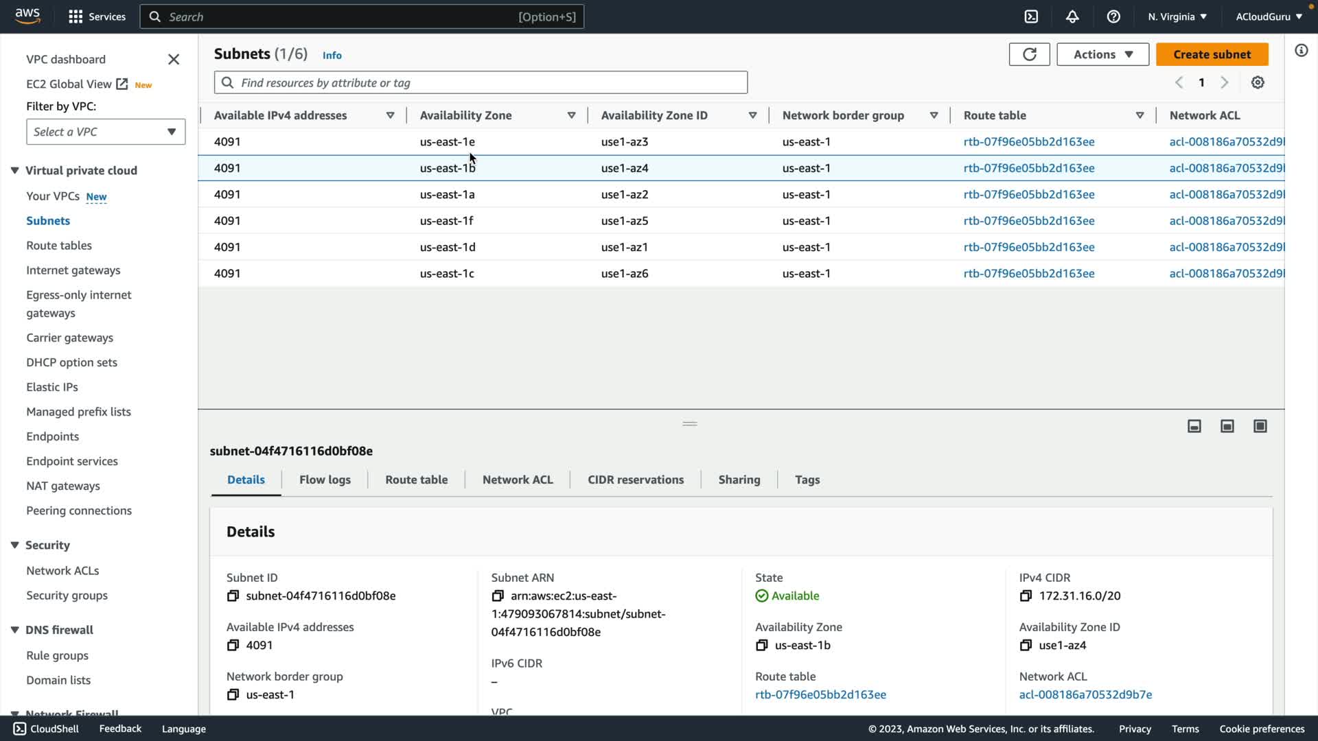Open the Route tables sidebar link
The height and width of the screenshot is (741, 1318).
click(59, 245)
